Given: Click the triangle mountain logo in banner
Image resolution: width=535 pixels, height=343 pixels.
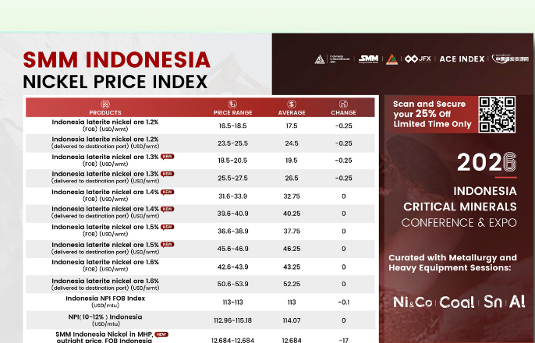Looking at the screenshot, I should 320,59.
